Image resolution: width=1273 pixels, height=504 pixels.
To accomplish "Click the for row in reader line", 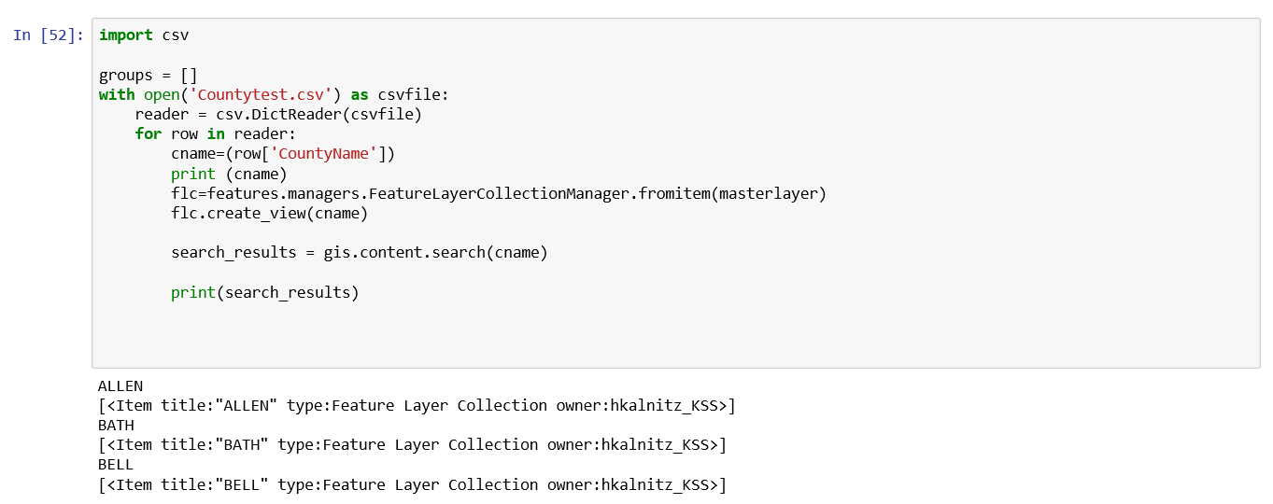I will pos(216,134).
